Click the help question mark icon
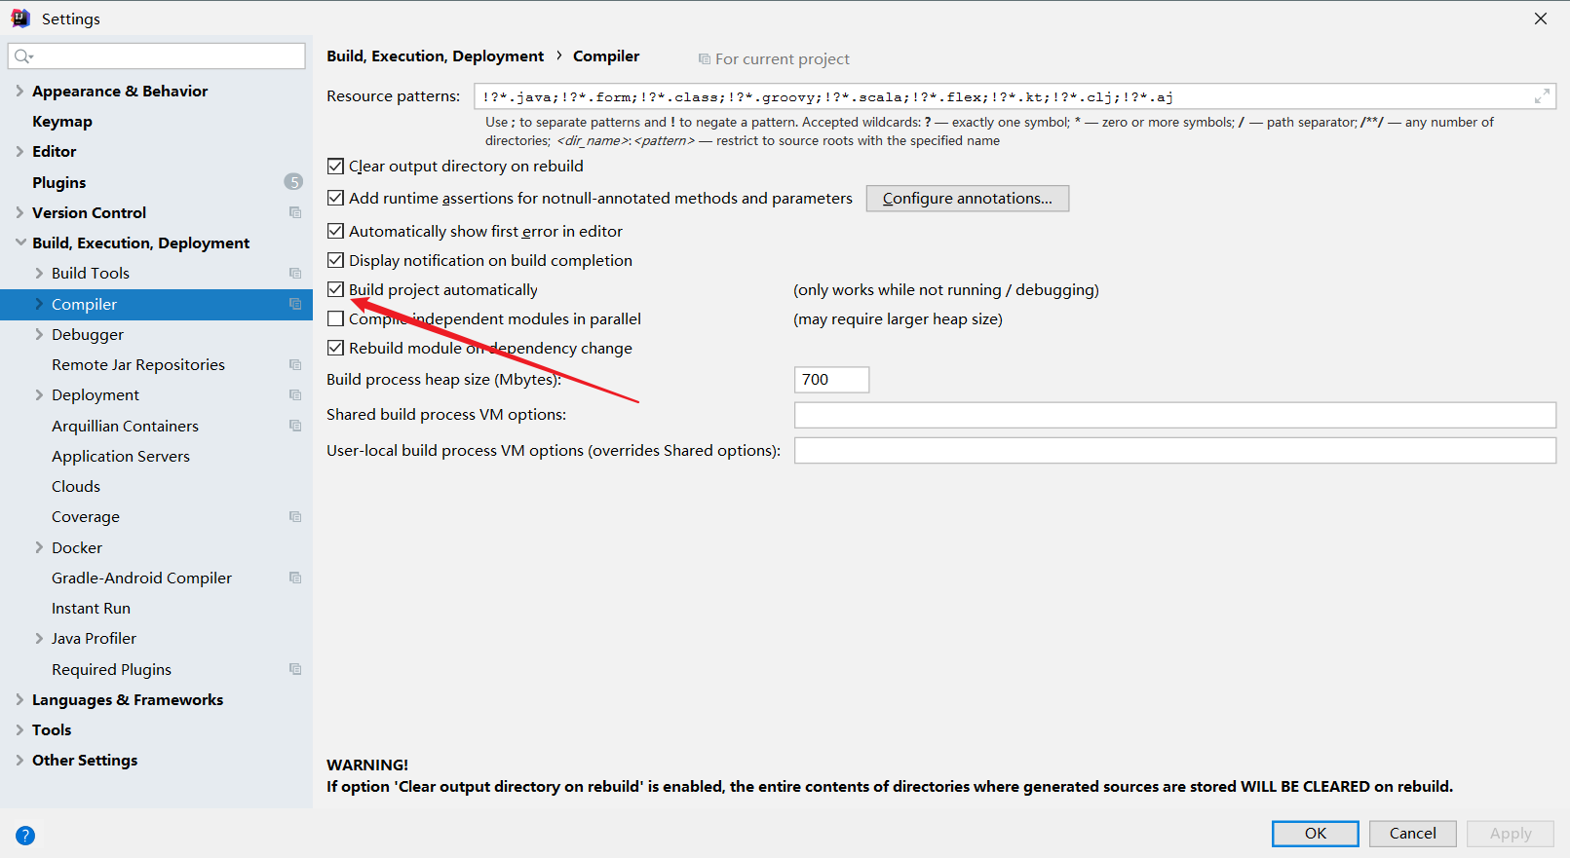1570x858 pixels. (25, 835)
